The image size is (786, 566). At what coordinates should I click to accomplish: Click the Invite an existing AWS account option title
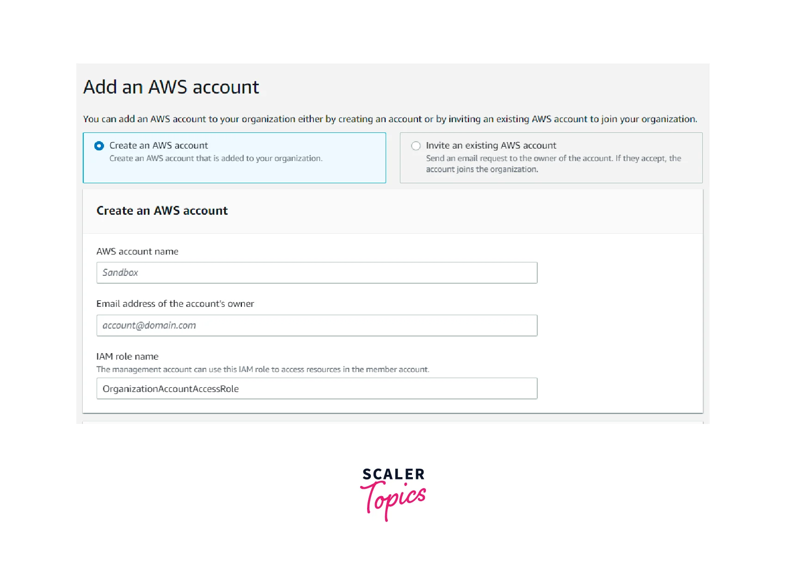(491, 145)
